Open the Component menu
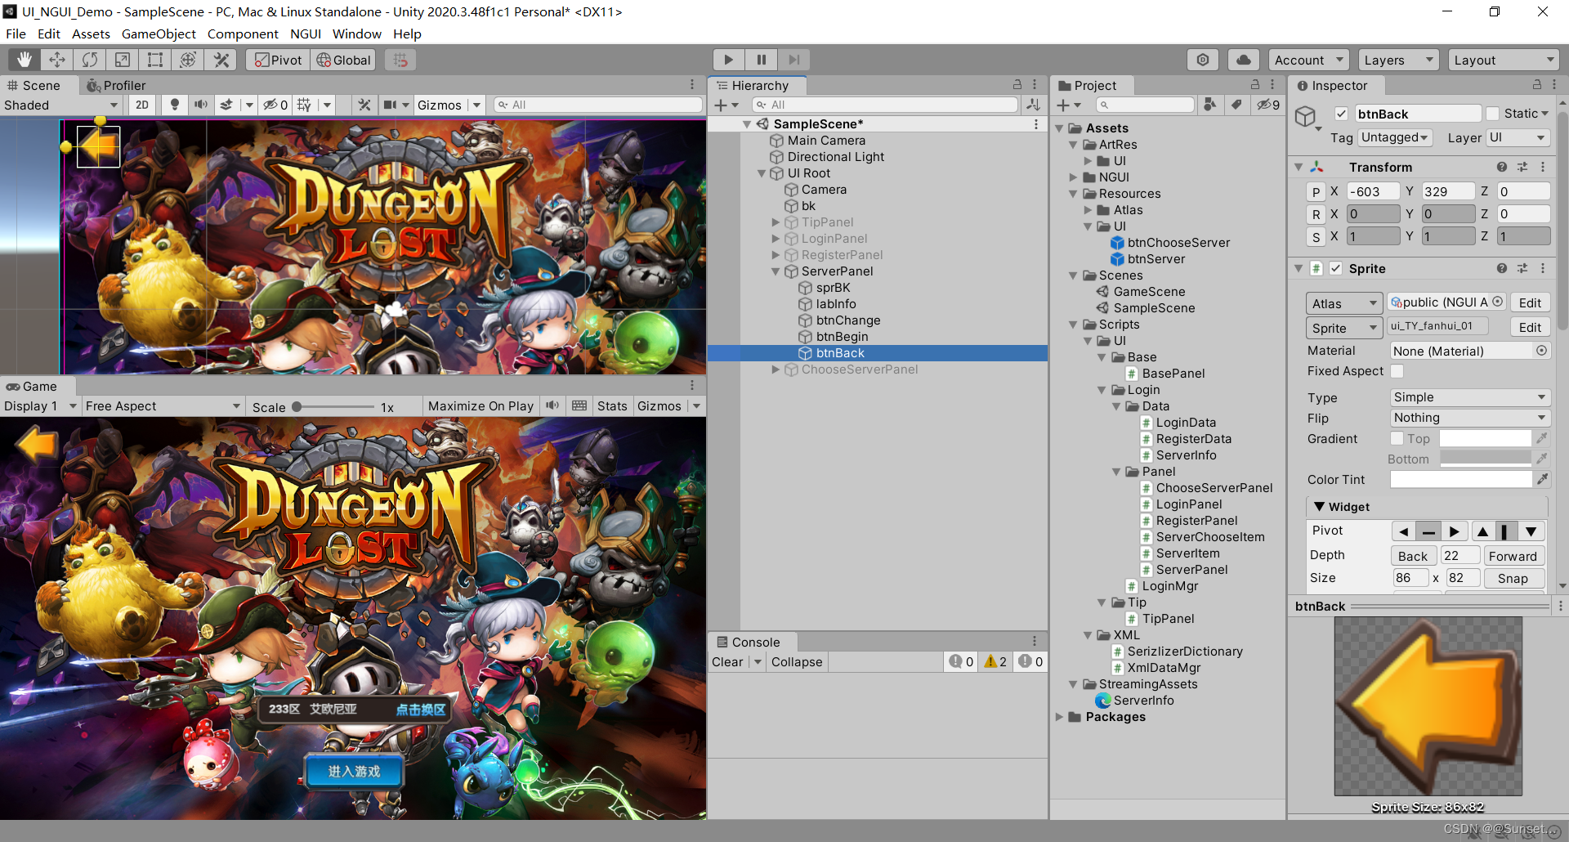Image resolution: width=1569 pixels, height=842 pixels. tap(243, 34)
